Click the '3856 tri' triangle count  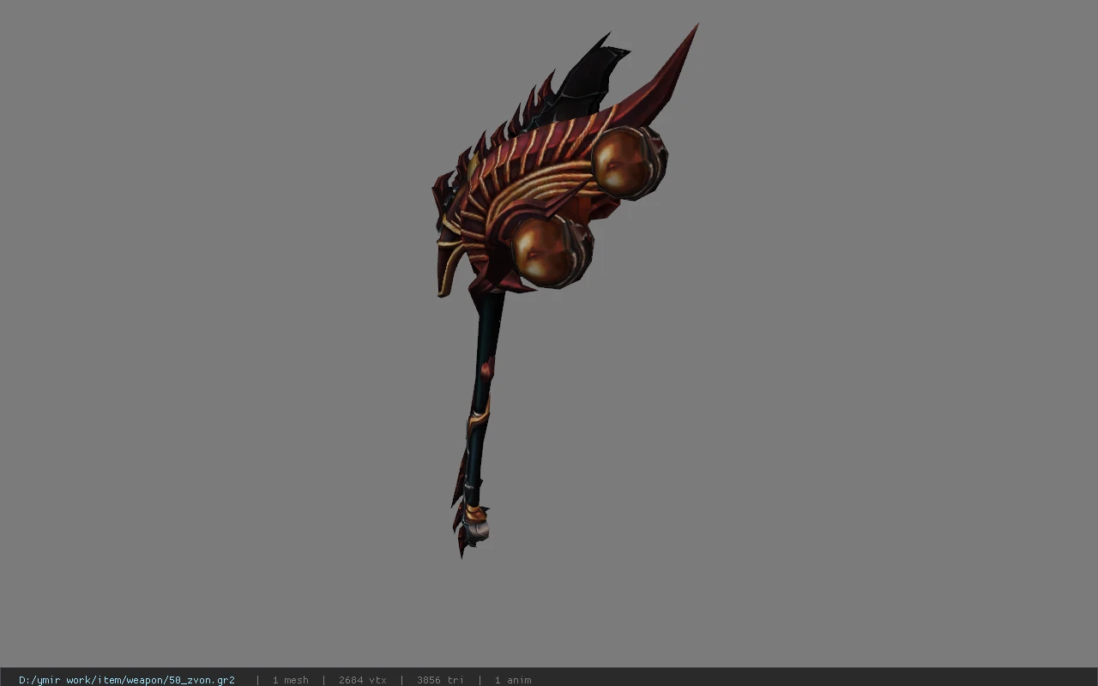[440, 680]
